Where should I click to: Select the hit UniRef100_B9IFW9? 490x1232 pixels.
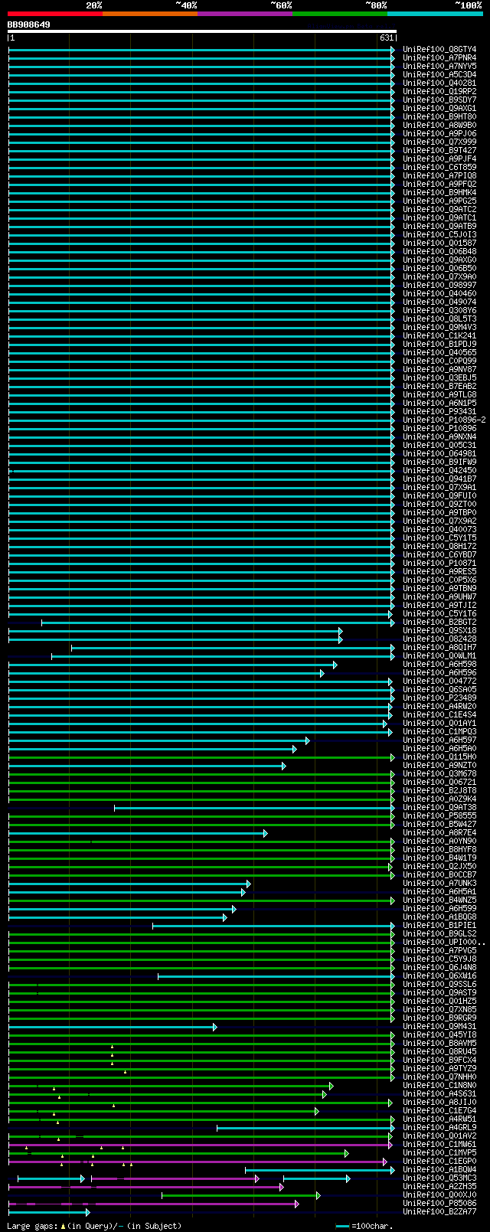[x=439, y=462]
